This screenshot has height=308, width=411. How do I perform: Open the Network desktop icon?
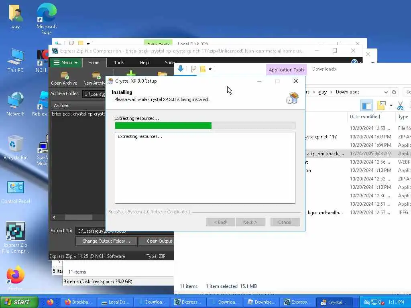[x=16, y=104]
